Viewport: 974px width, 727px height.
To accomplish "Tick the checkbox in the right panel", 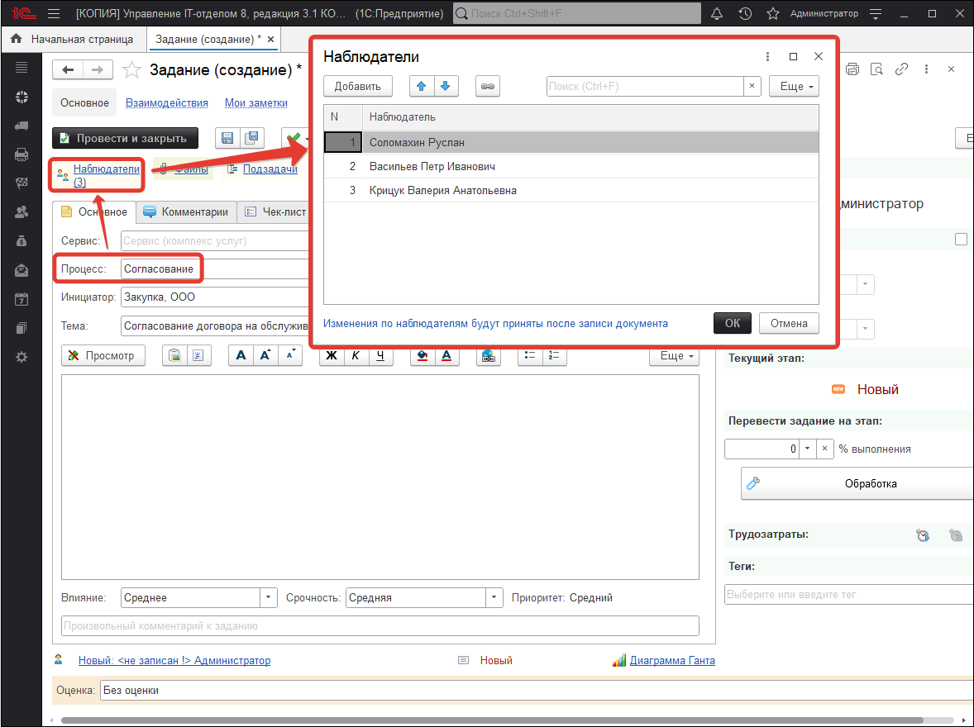I will tap(960, 240).
